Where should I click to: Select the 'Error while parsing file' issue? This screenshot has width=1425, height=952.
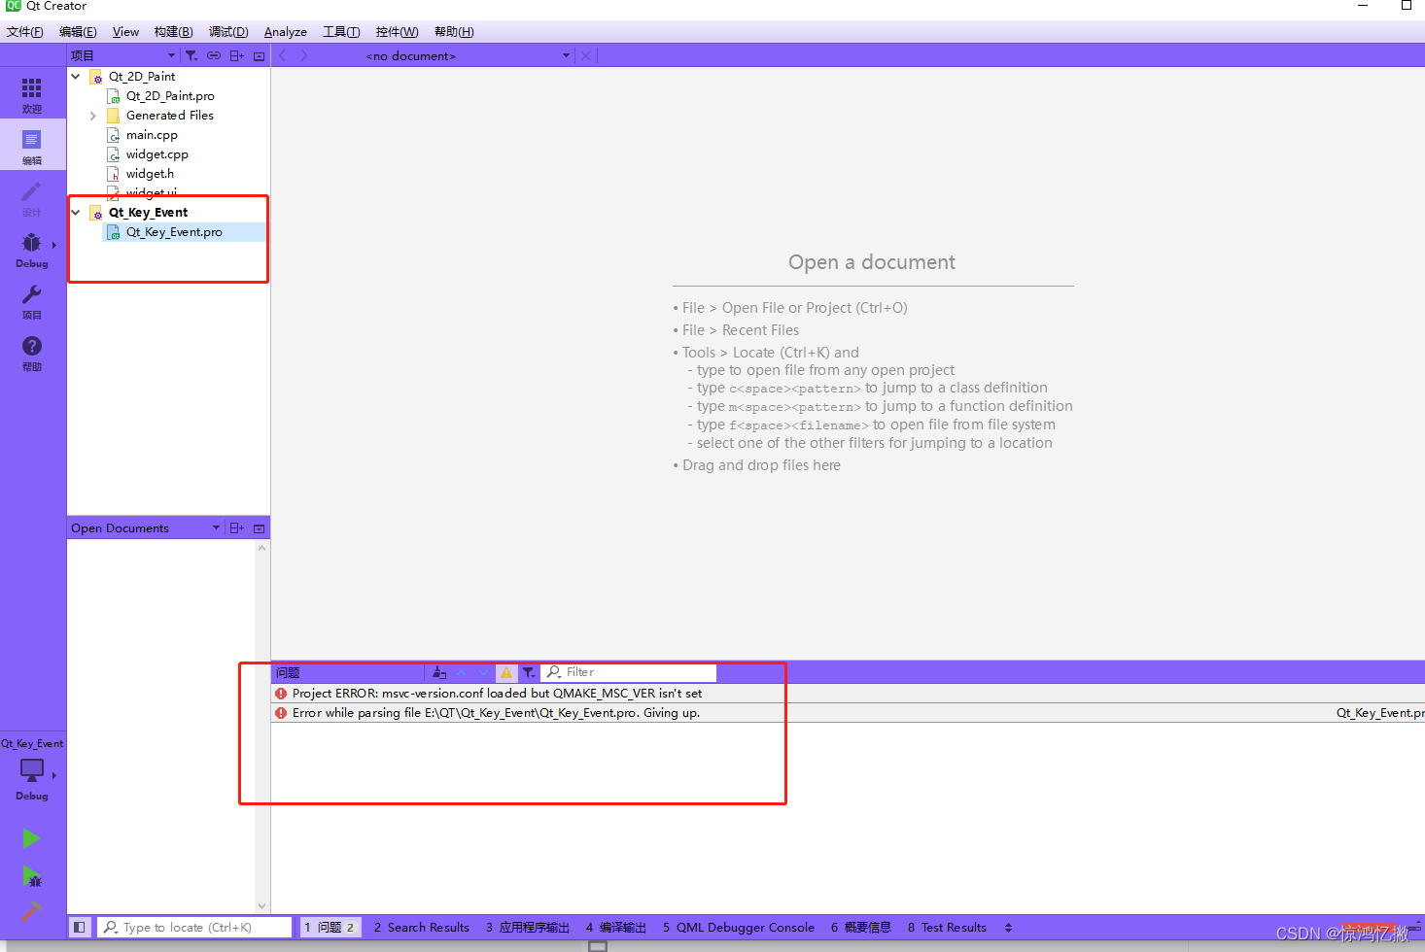tap(848, 713)
